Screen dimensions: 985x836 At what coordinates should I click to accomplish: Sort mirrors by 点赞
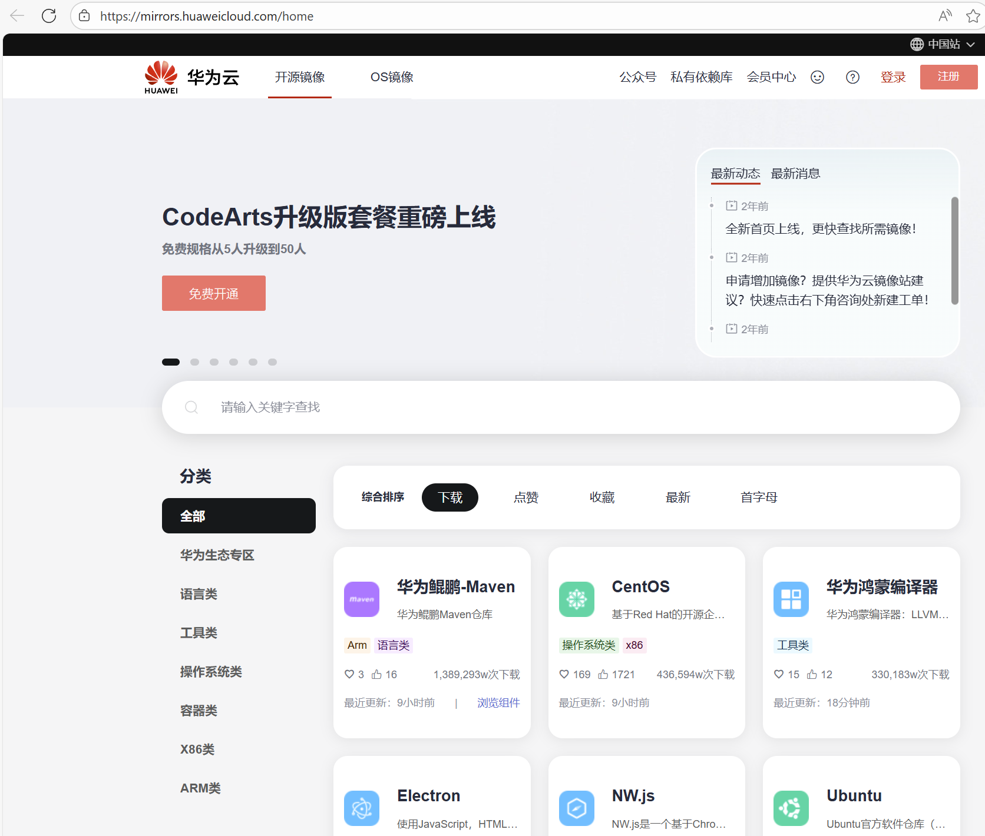tap(526, 497)
